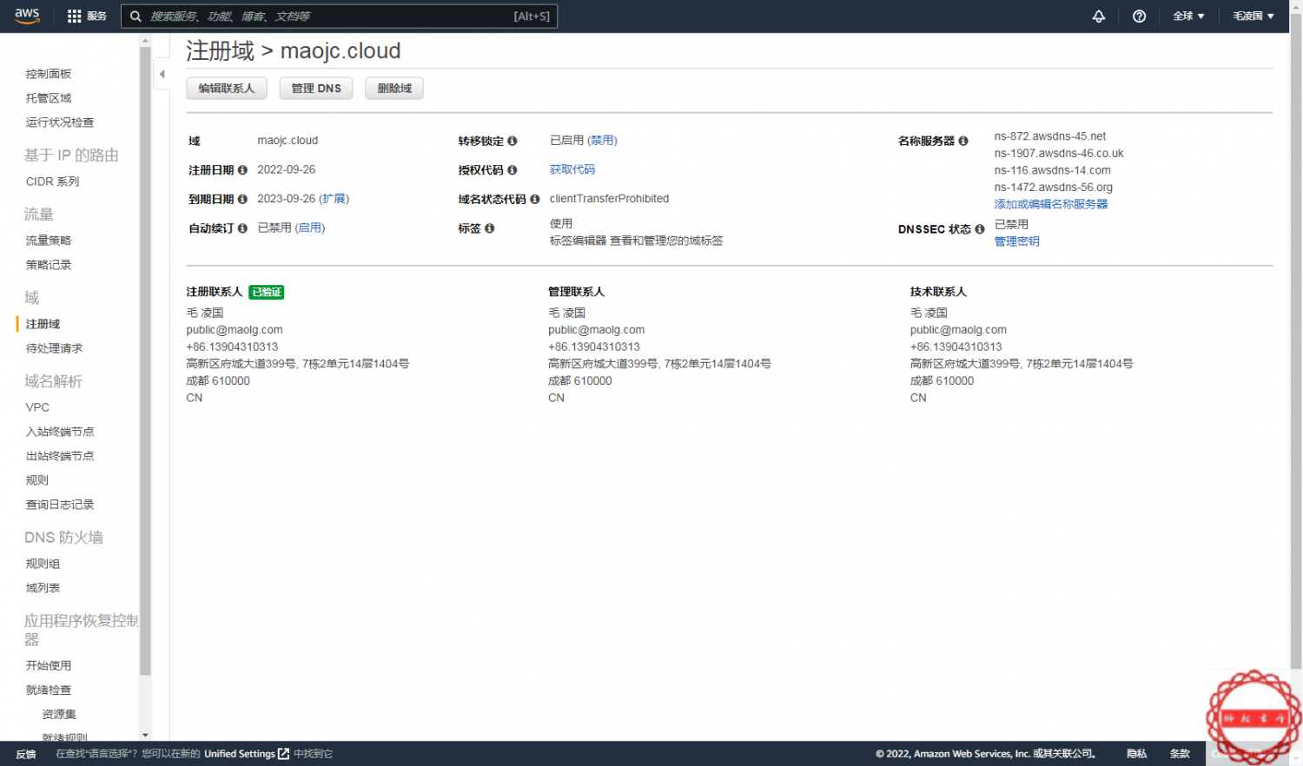The image size is (1303, 766).
Task: Navigate to 托管区域
Action: click(49, 98)
